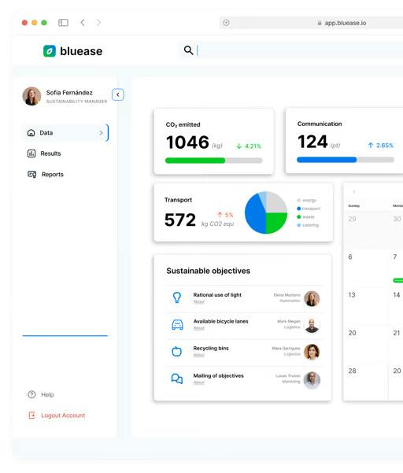Screen dimensions: 403x473
Task: Select day 14 in the calendar
Action: [397, 294]
